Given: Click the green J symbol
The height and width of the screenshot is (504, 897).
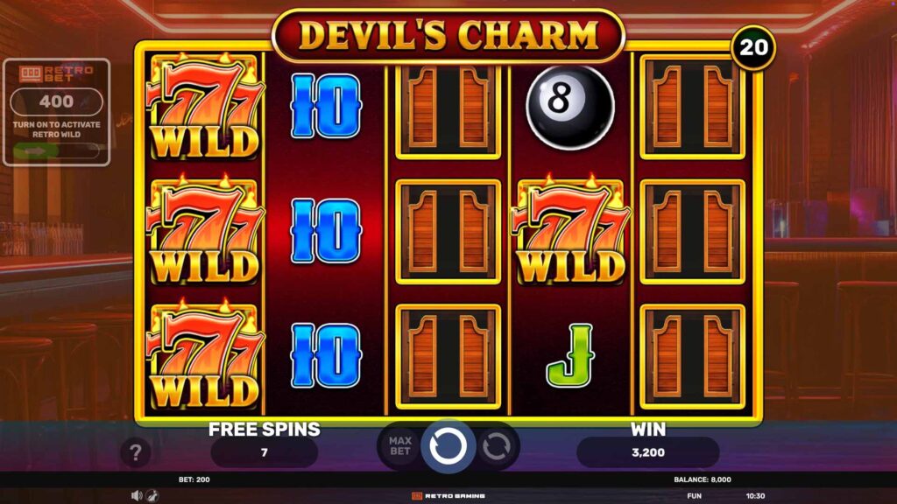Looking at the screenshot, I should (570, 355).
